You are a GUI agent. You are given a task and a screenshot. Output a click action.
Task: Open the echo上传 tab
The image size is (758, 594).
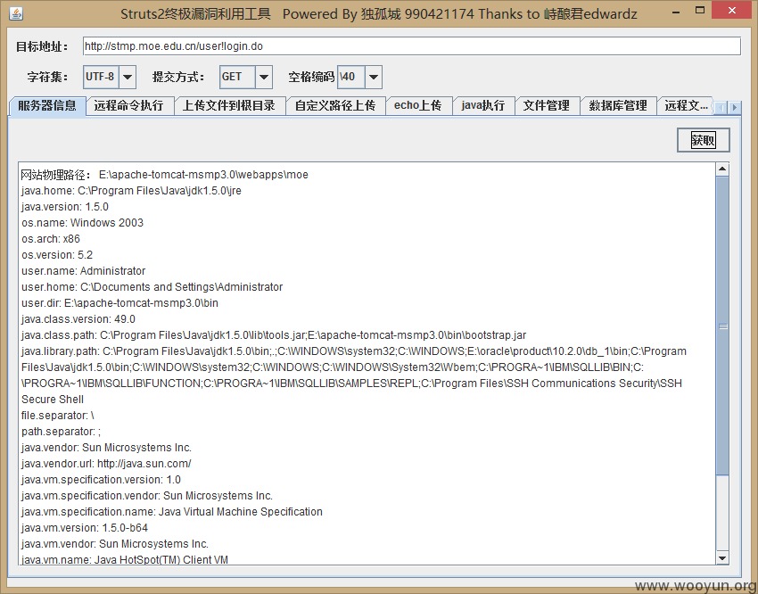tap(418, 106)
